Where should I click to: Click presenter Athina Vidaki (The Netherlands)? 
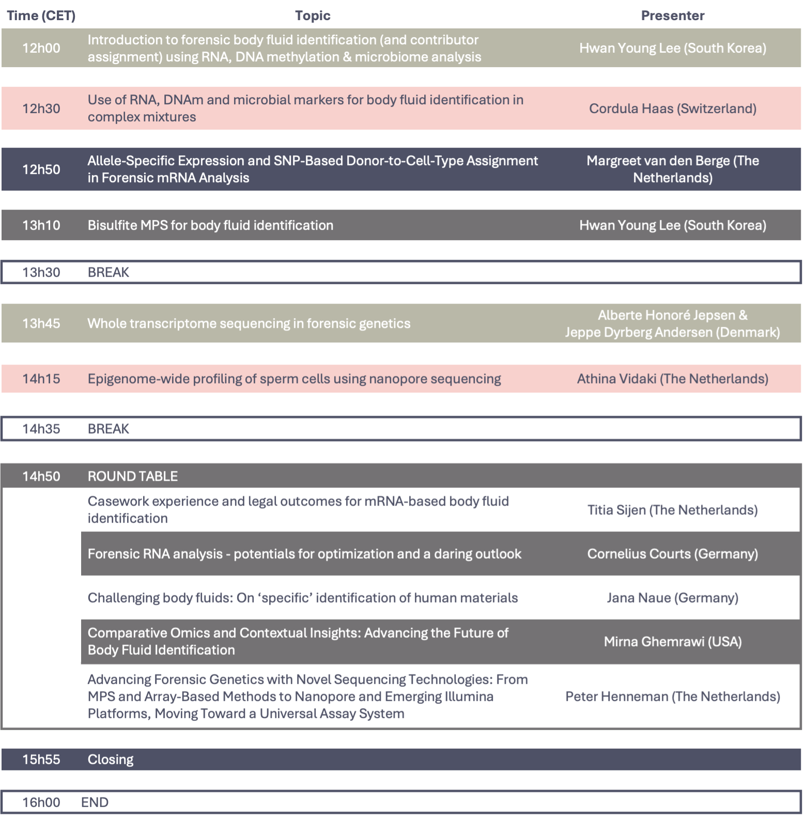pos(672,378)
